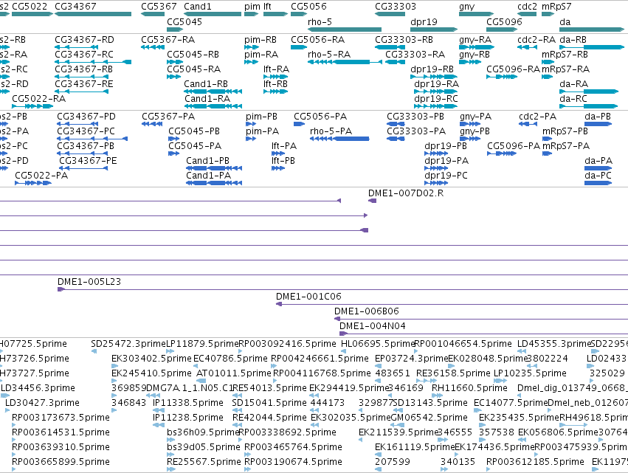Select the RP003612185.5prime EST label
This screenshot has width=628, height=473.
tap(536, 462)
